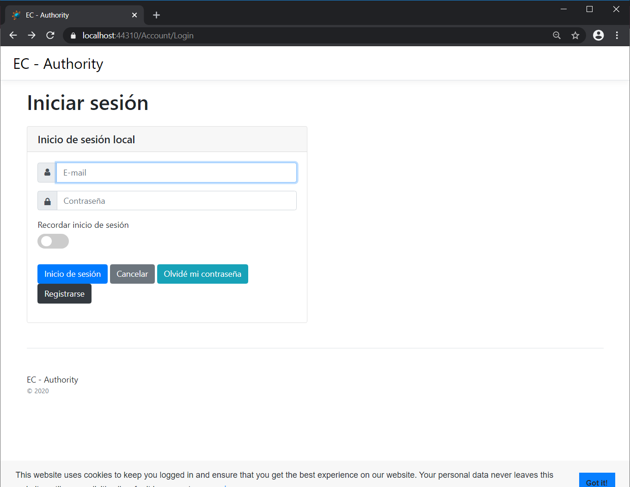Screen dimensions: 630x487
Task: Open registration via the Registrarse button
Action: coord(64,293)
